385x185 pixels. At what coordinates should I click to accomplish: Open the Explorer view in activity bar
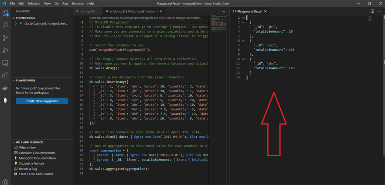(x=5, y=13)
